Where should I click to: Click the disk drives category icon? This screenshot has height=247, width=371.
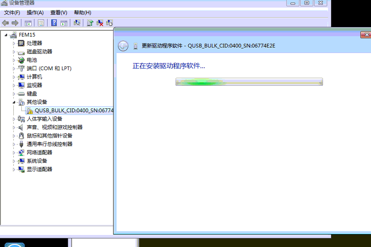(21, 52)
